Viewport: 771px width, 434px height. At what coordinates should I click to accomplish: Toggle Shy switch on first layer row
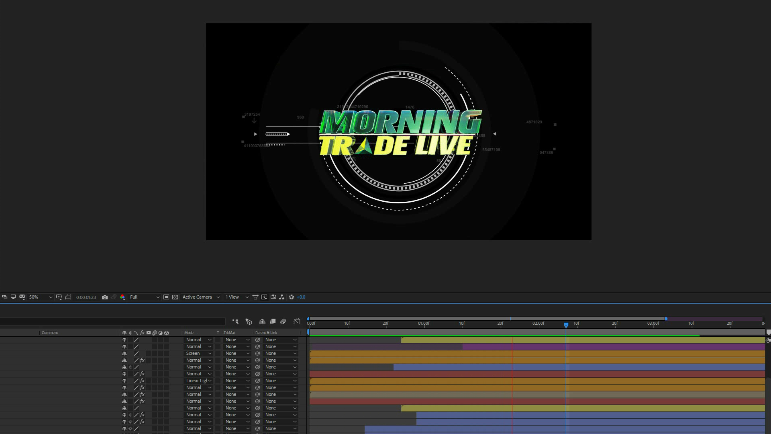point(124,340)
